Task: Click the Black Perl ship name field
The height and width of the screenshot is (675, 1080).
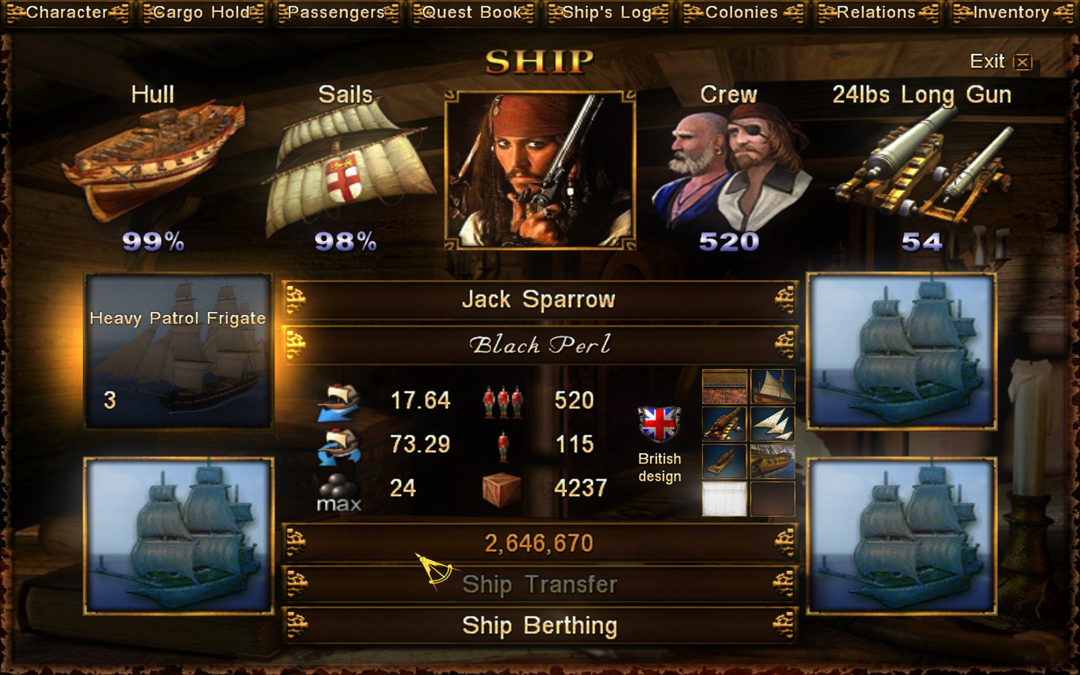Action: 540,344
